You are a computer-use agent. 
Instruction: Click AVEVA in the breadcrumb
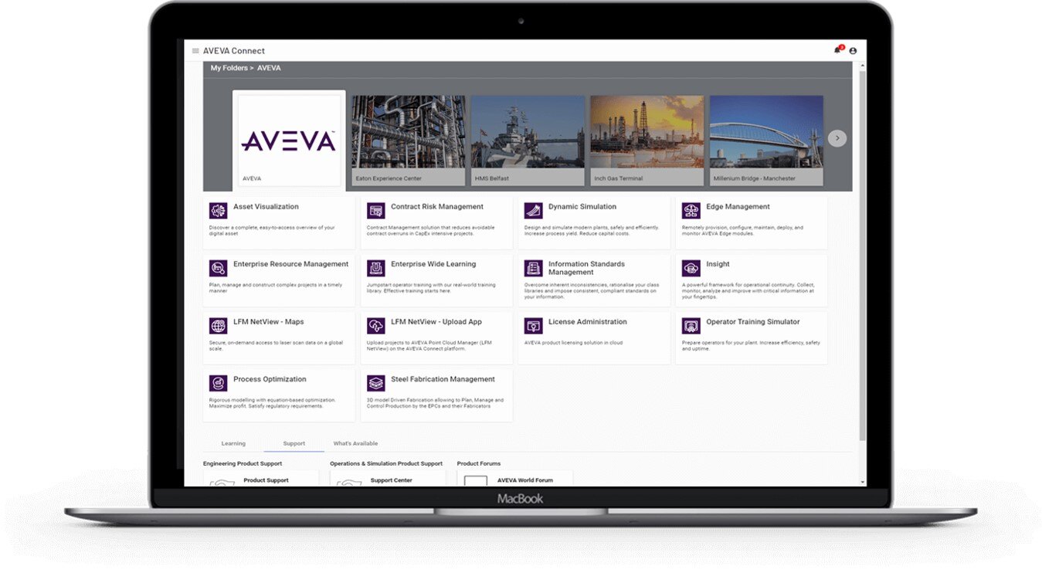269,68
